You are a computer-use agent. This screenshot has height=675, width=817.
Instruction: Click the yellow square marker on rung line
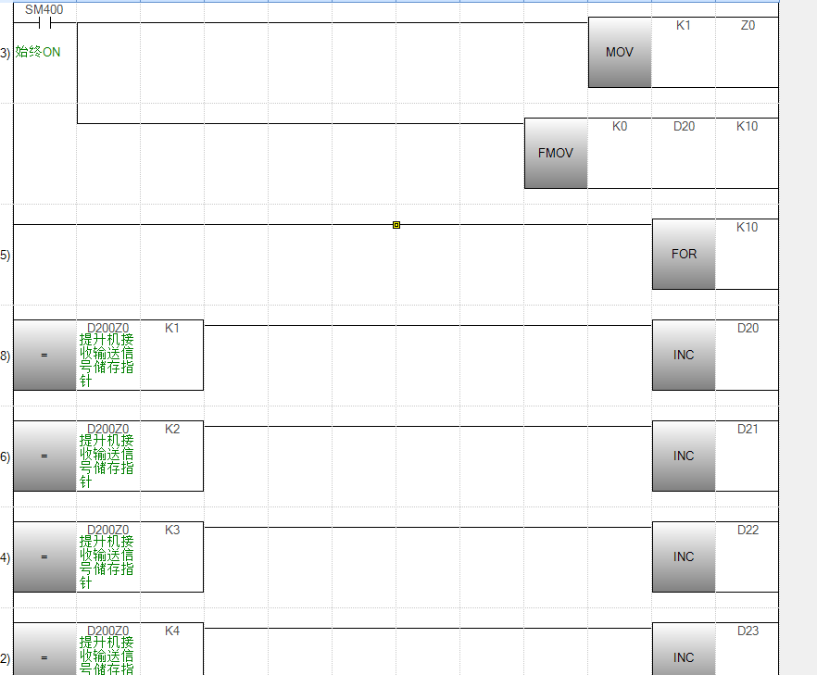point(396,225)
